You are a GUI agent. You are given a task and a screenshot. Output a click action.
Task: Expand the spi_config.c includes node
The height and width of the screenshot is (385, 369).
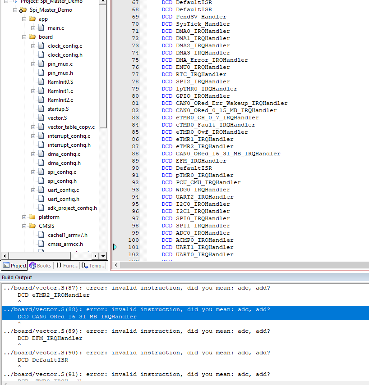(x=33, y=172)
